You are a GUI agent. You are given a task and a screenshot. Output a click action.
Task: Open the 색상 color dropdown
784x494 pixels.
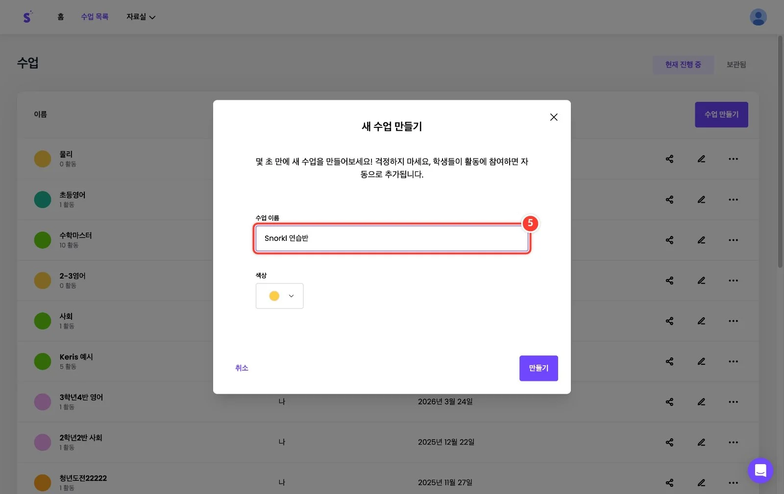[279, 296]
